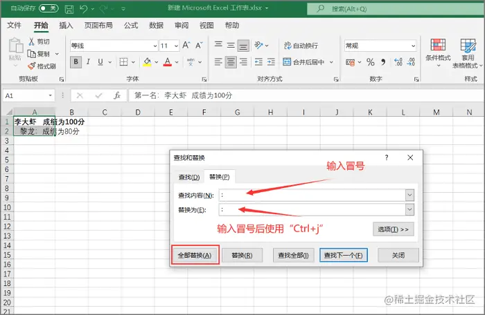Open Customize Quick Access Toolbar dropdown
The width and height of the screenshot is (485, 315).
tap(123, 9)
